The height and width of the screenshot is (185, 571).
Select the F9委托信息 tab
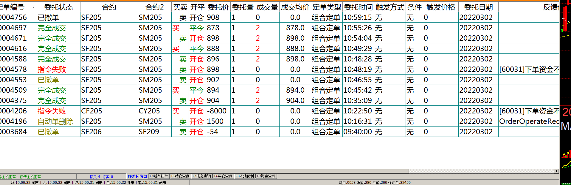click(x=137, y=176)
